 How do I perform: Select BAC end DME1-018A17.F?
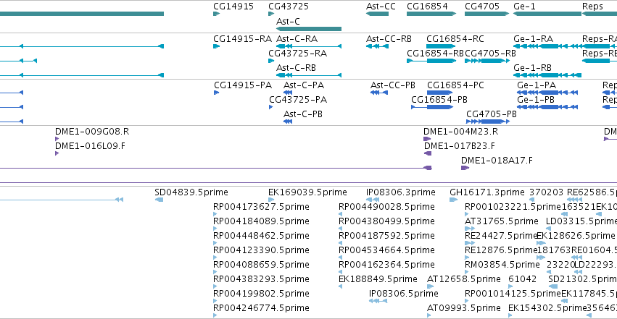(x=497, y=161)
